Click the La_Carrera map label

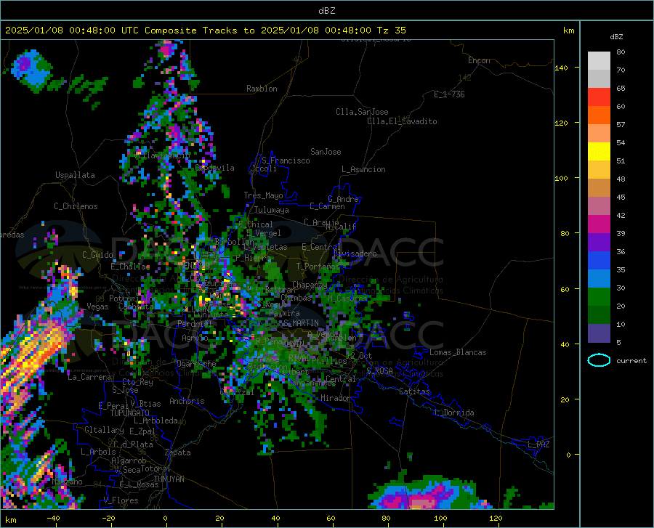tap(89, 377)
